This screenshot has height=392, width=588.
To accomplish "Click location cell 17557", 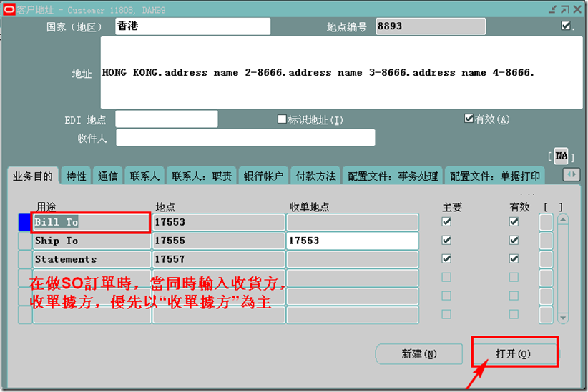I will point(219,259).
